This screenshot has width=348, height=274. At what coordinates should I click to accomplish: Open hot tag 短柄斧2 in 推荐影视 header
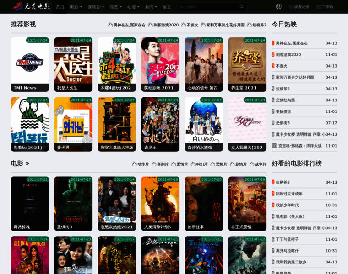pyautogui.click(x=256, y=25)
